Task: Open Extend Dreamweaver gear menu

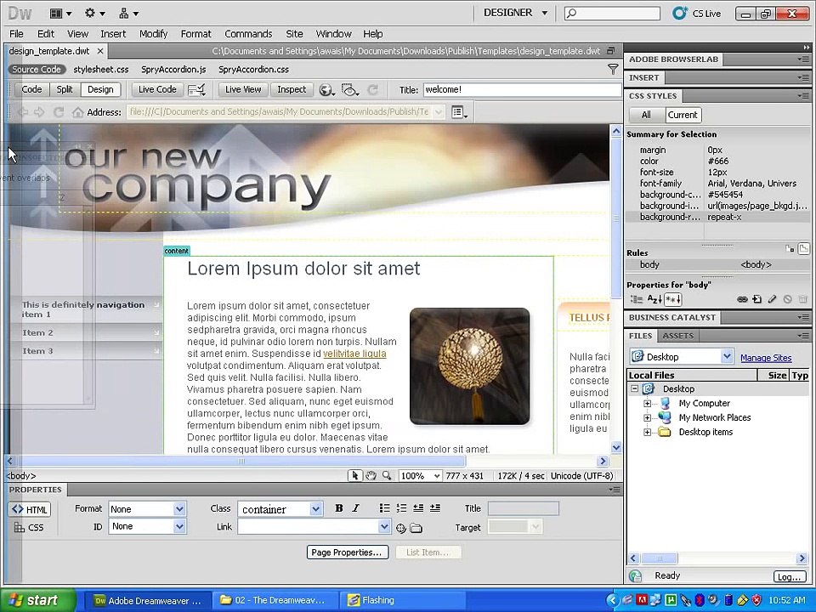Action: pos(94,13)
